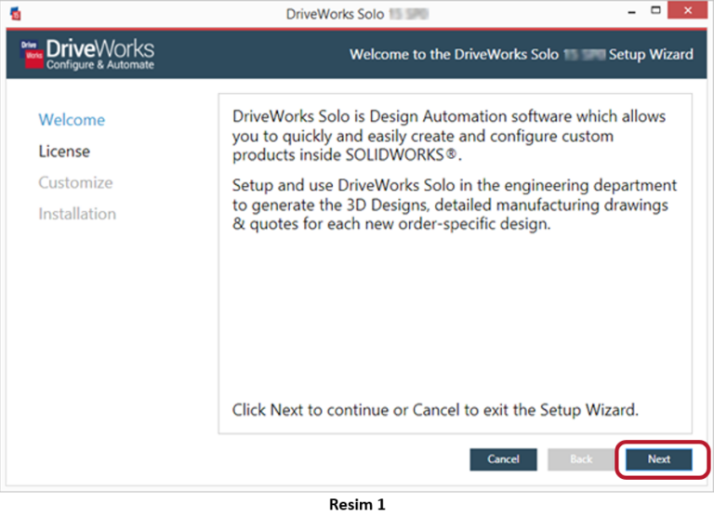Click the 'Click Next to continue' instruction text
The image size is (714, 517).
[434, 409]
